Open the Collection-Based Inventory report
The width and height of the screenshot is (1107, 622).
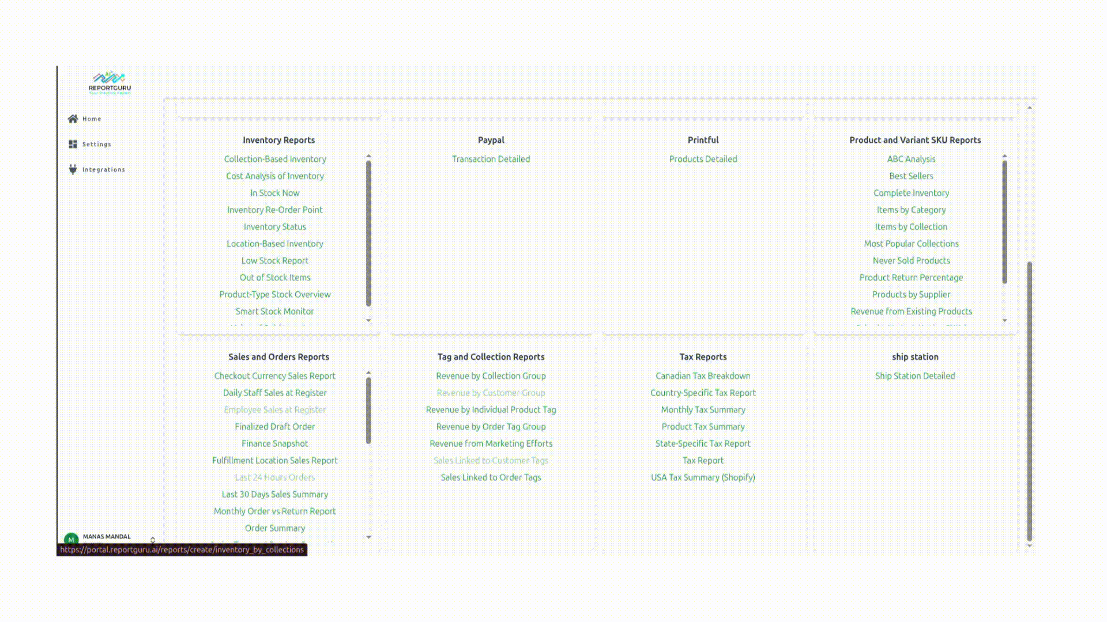[x=274, y=159]
